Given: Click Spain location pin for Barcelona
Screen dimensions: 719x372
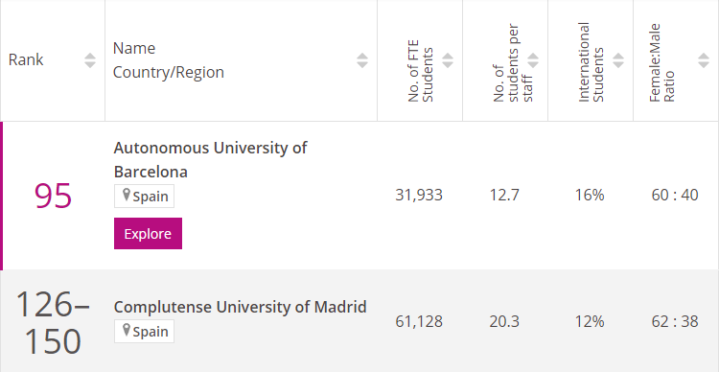Looking at the screenshot, I should (x=127, y=196).
